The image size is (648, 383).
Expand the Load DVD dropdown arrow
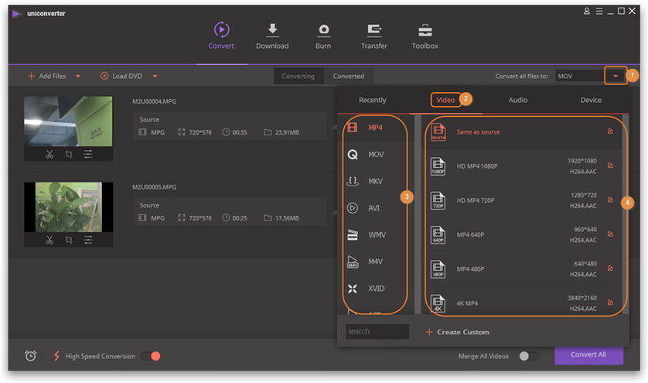tap(155, 76)
